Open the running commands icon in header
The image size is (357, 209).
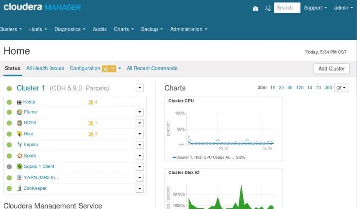268,8
